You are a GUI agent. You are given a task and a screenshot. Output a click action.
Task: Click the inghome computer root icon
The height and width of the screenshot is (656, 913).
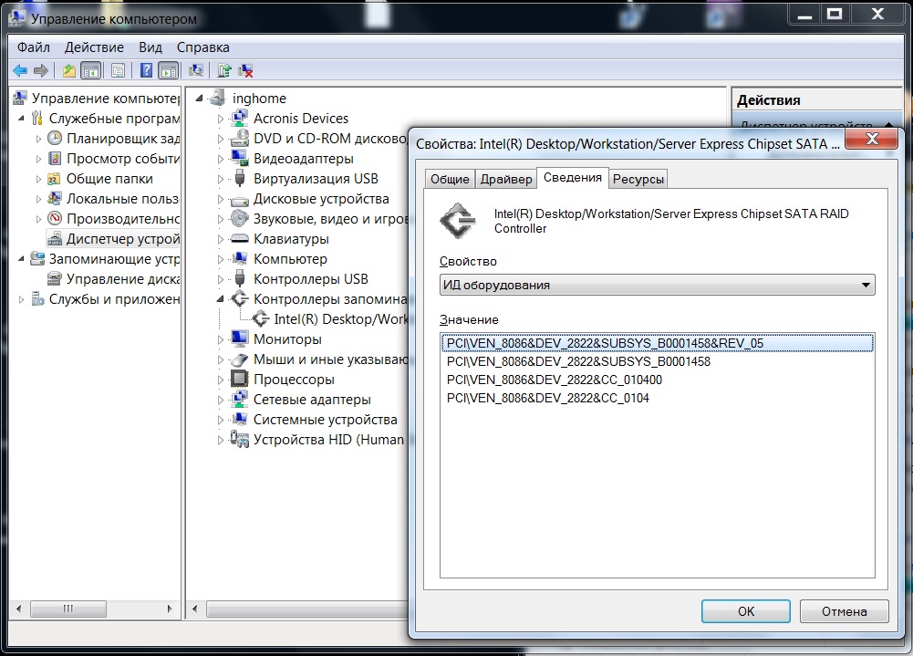pos(217,98)
